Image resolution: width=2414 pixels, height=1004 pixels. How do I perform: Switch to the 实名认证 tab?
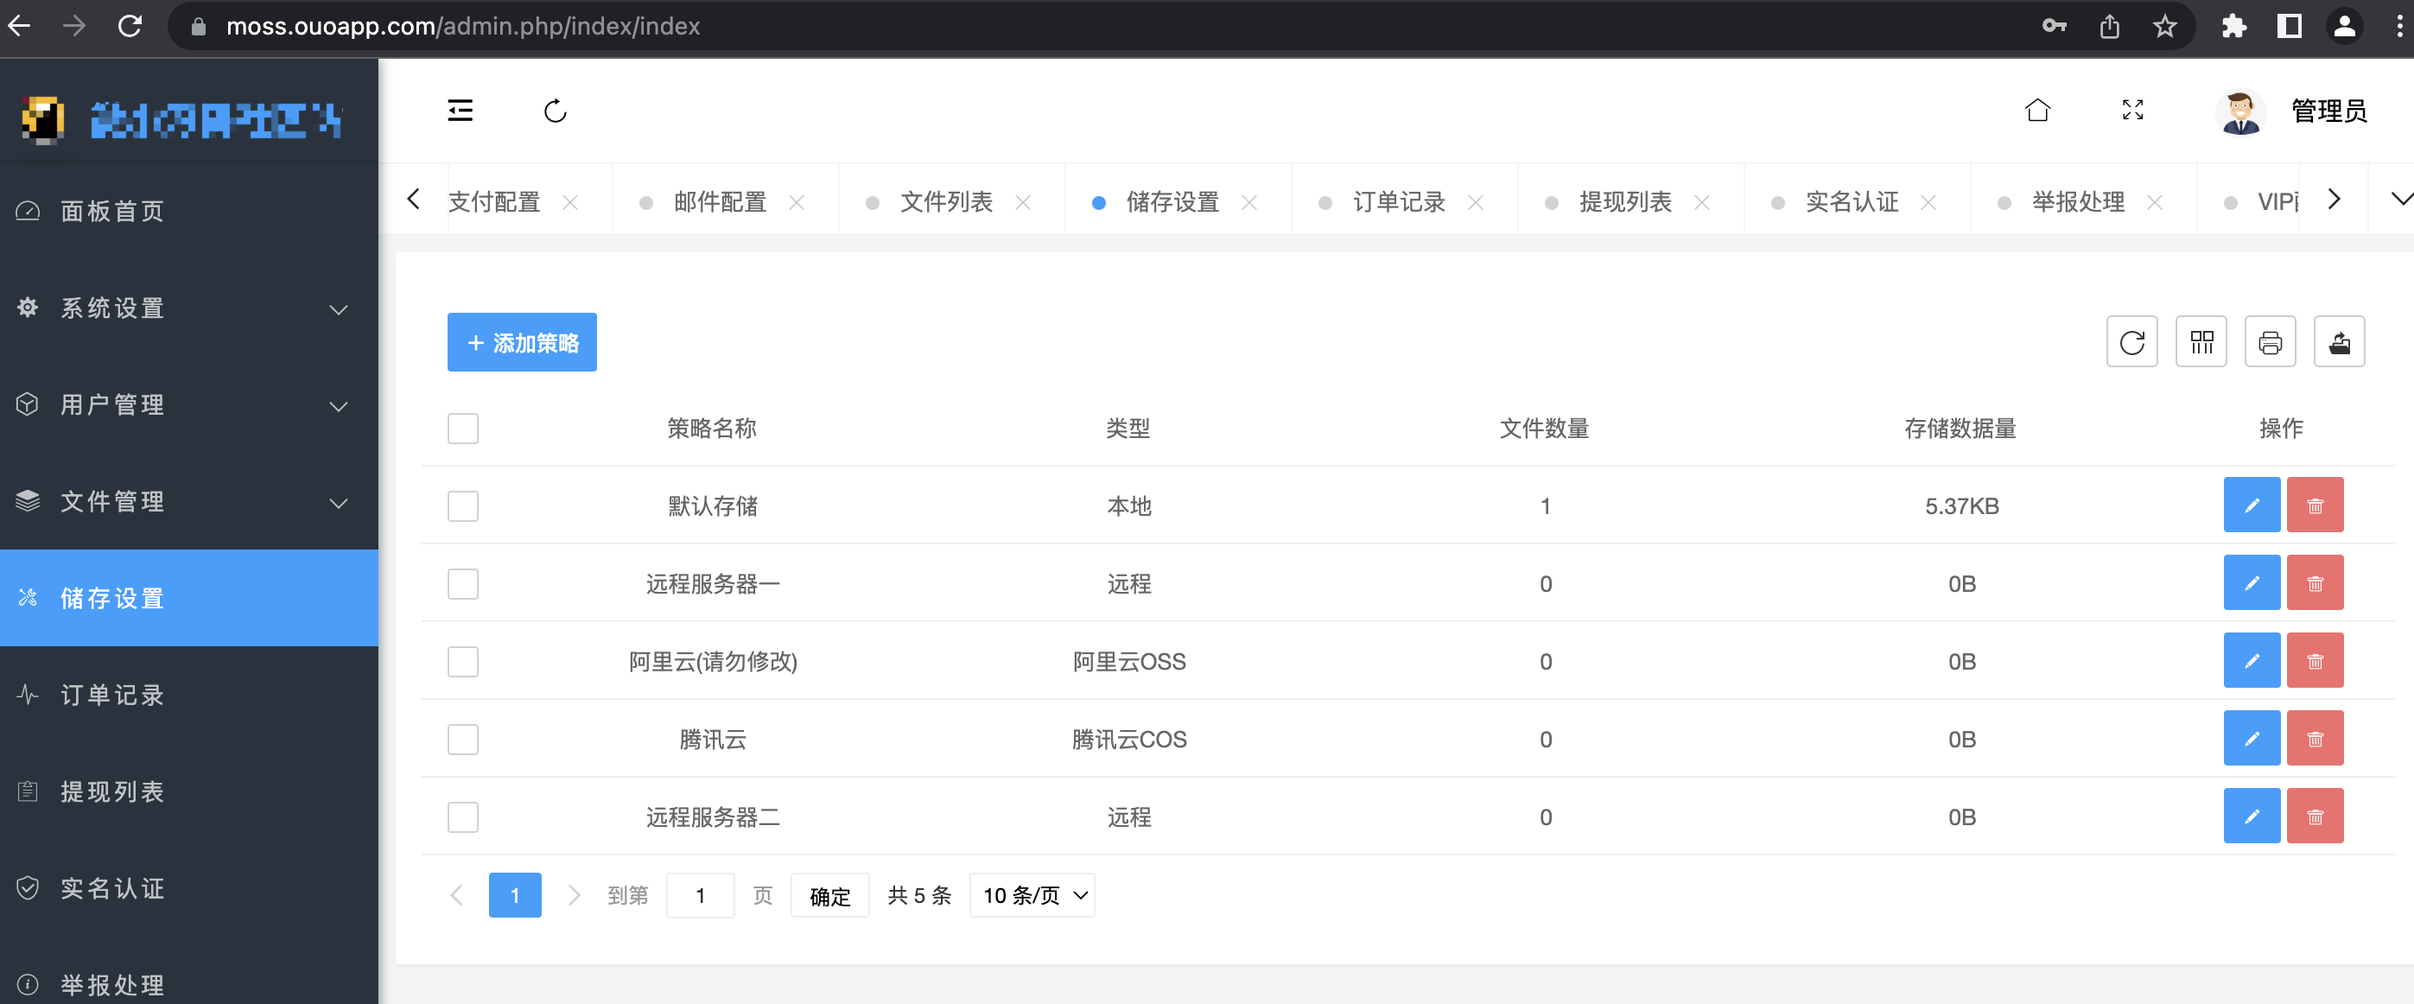tap(1852, 201)
